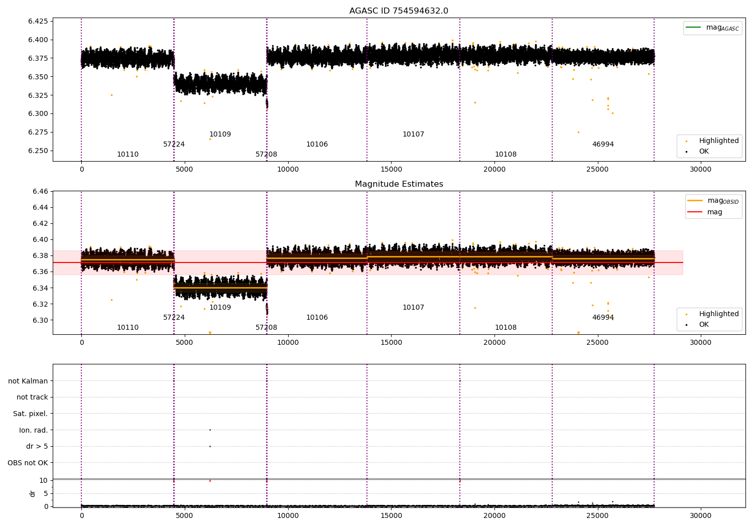Viewport: 753px width, 527px height.
Task: Click the 5000 x-tick under the top plot
Action: [184, 170]
